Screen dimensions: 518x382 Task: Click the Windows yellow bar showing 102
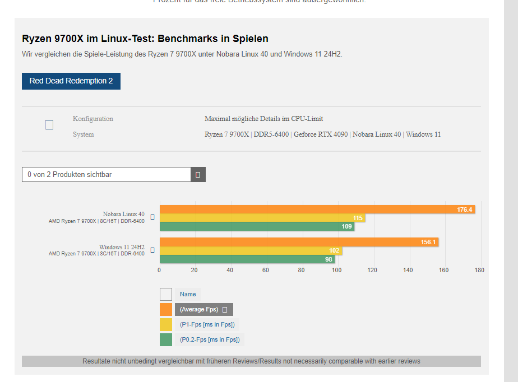[251, 250]
